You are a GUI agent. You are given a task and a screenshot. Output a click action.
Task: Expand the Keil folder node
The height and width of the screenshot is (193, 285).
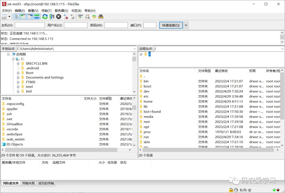(x=18, y=91)
